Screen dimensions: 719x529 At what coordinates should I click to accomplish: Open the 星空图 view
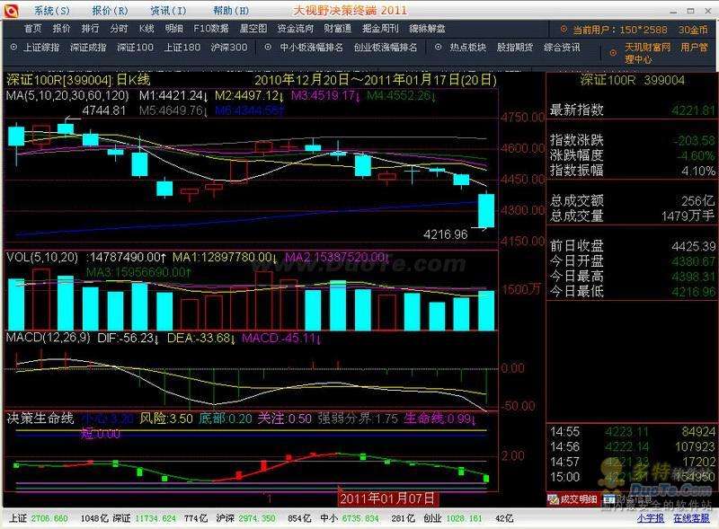(x=253, y=29)
